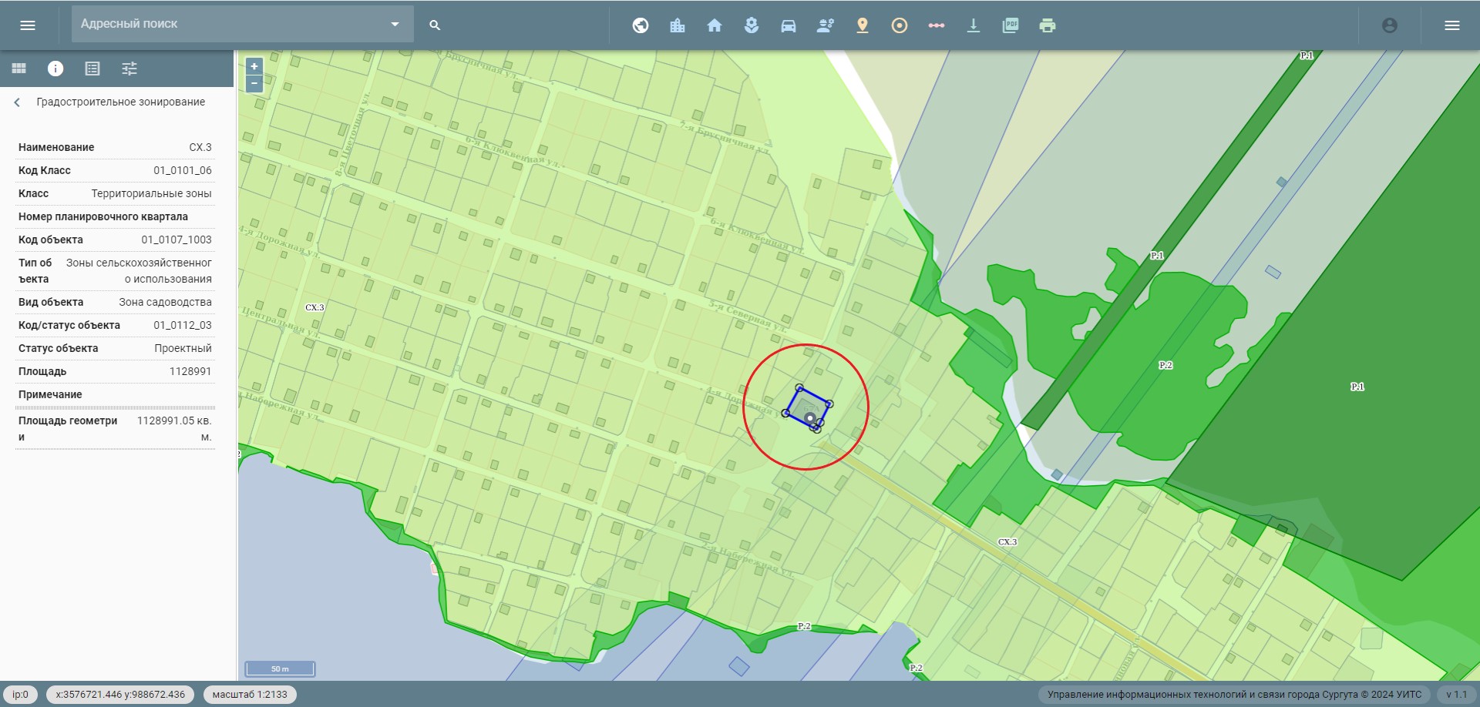Print the current map view
The width and height of the screenshot is (1480, 707).
(x=1047, y=25)
